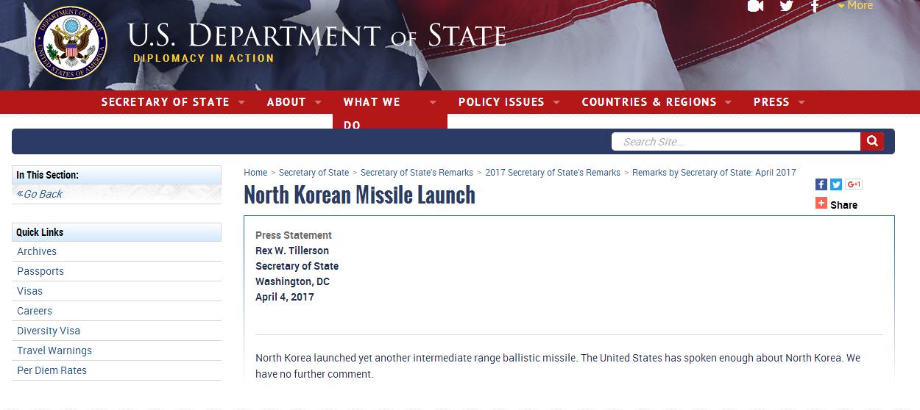
Task: Click the Google +1 button
Action: [x=854, y=184]
